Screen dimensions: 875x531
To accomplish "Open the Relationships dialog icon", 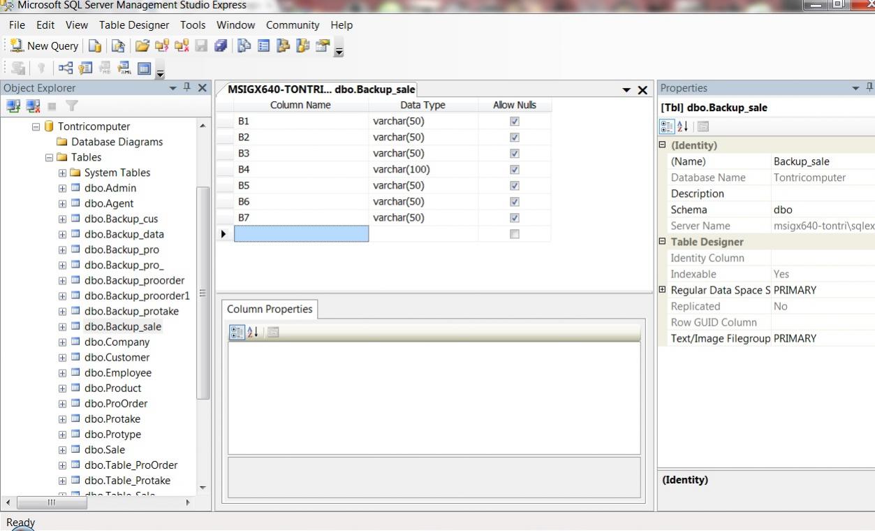I will (x=66, y=68).
